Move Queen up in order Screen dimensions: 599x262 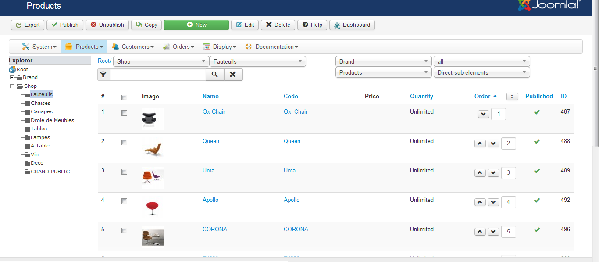(480, 144)
